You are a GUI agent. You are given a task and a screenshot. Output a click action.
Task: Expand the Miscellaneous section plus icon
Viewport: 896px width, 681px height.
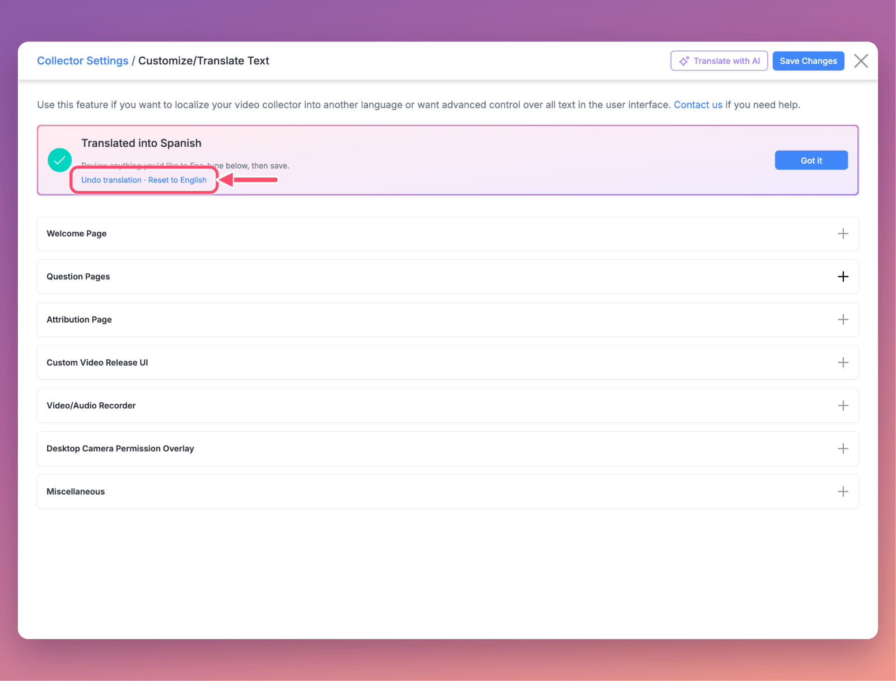pos(843,492)
